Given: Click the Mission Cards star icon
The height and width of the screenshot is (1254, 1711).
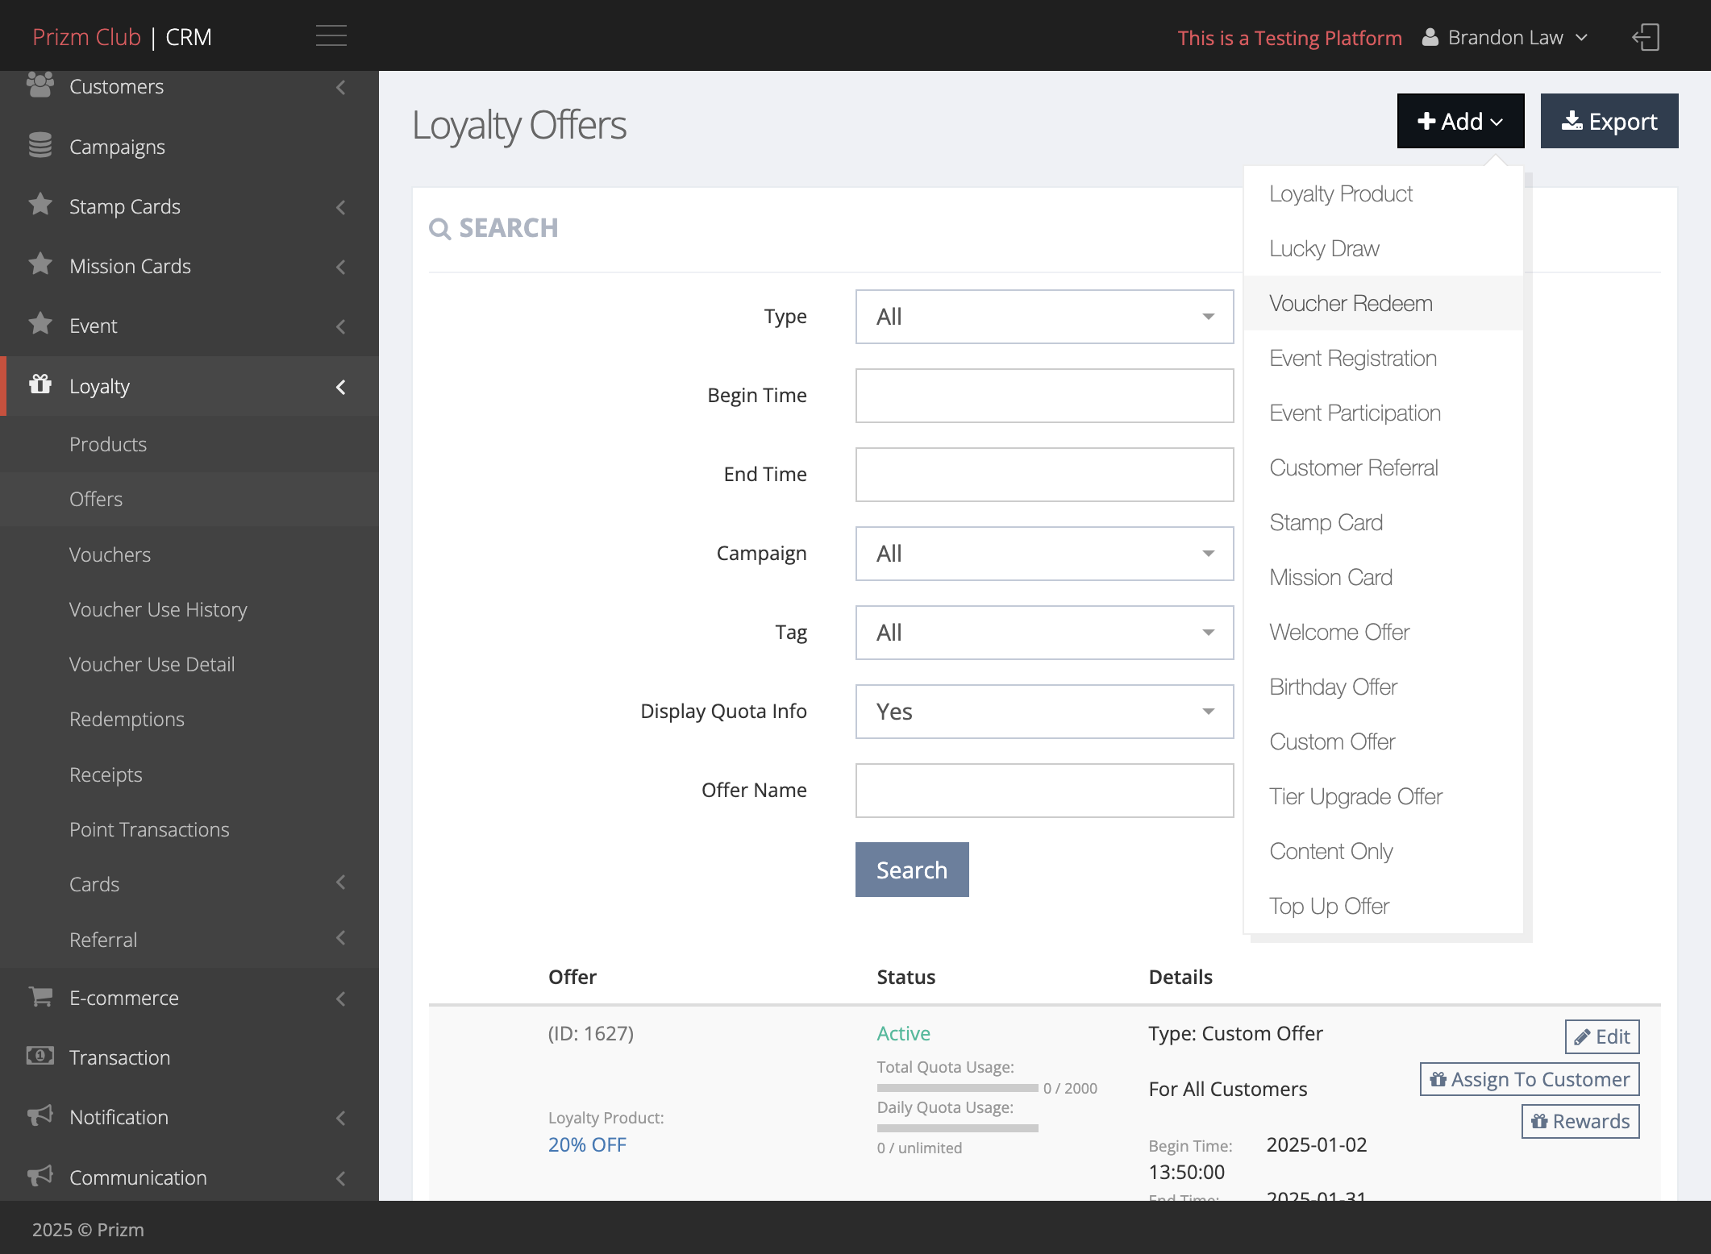Looking at the screenshot, I should point(40,264).
